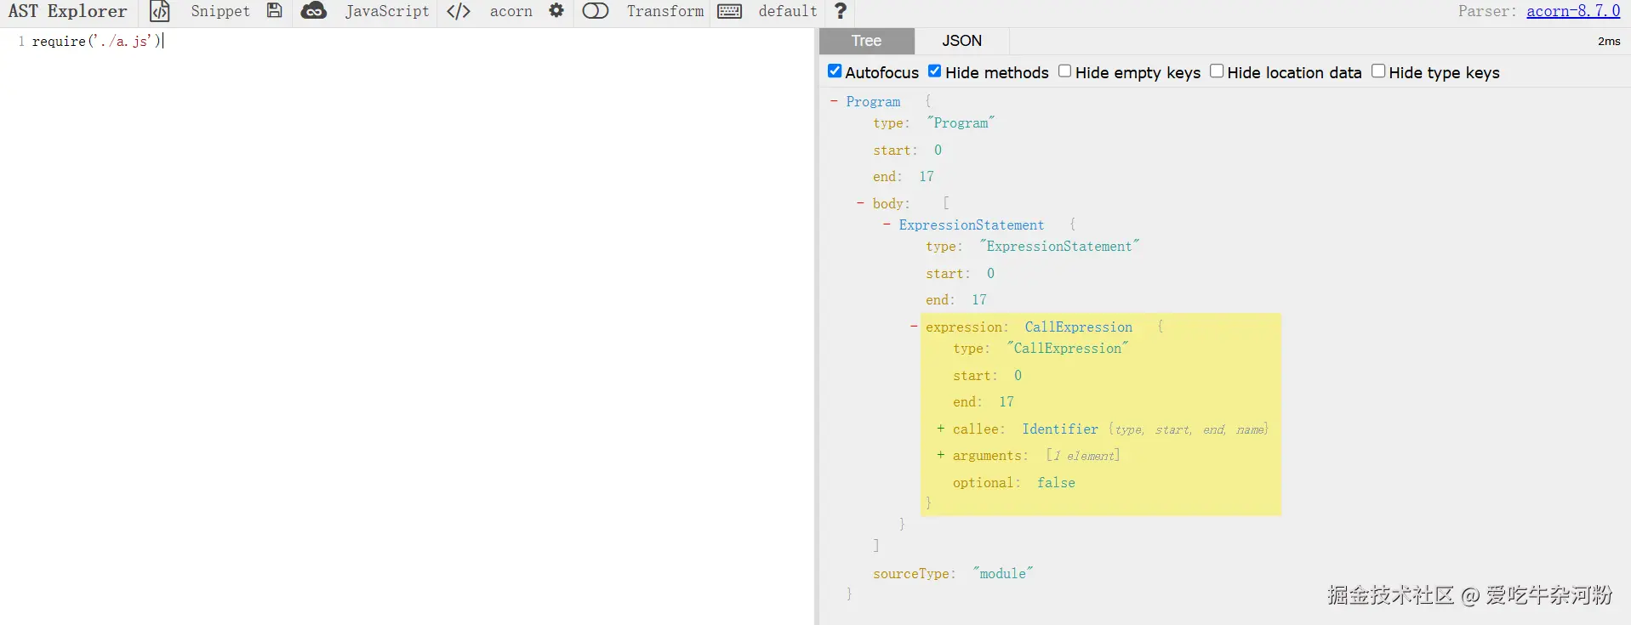Screen dimensions: 1631x625
Task: Expand the arguments array
Action: [x=940, y=455]
